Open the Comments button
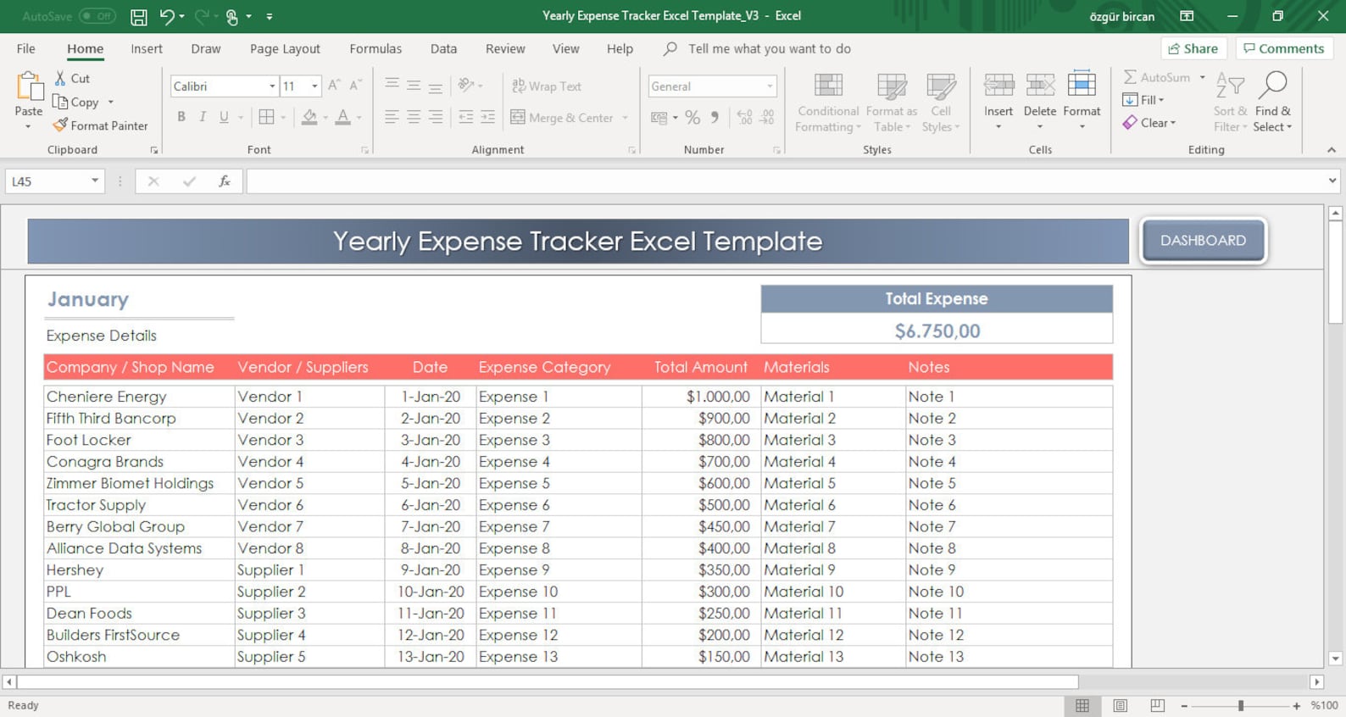Screen dimensions: 1346x717 1284,48
